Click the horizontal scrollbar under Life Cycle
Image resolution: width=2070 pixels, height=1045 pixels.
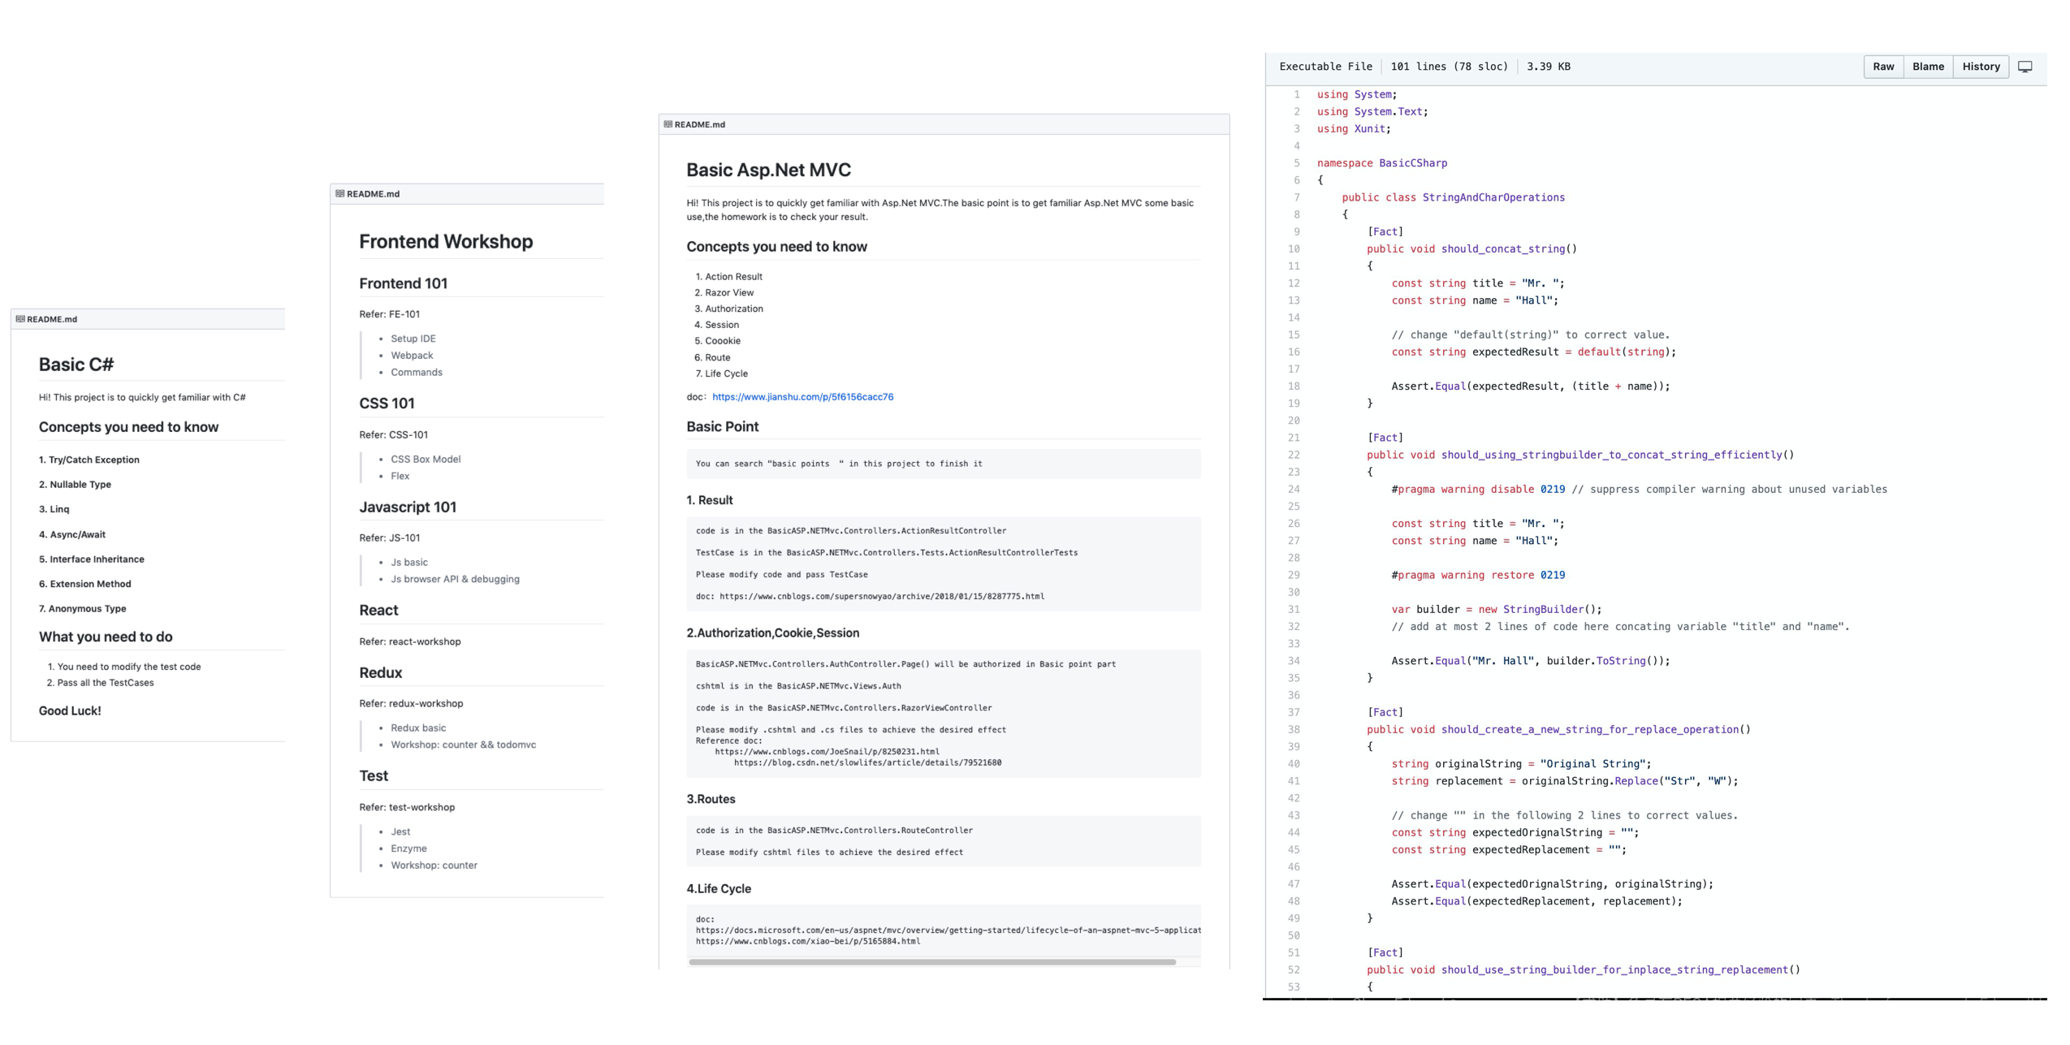pos(932,962)
